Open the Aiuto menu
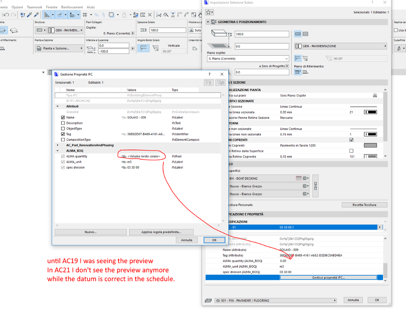Viewport: 406px width, 314px height. (x=91, y=7)
